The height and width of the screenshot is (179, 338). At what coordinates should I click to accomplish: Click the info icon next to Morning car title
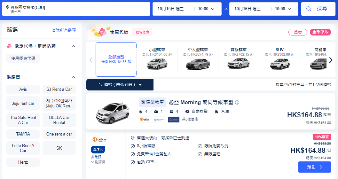237,103
